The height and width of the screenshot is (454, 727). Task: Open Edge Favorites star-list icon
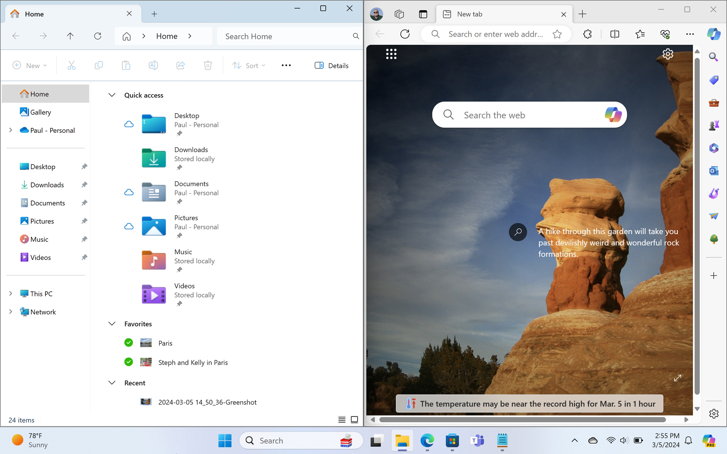[x=640, y=34]
